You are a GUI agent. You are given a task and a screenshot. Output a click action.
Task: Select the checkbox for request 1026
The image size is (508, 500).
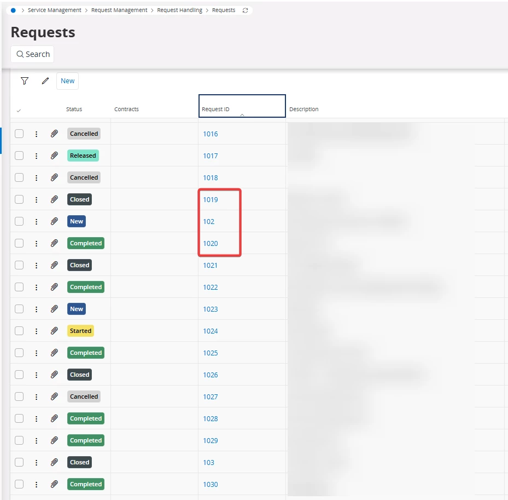click(x=19, y=375)
